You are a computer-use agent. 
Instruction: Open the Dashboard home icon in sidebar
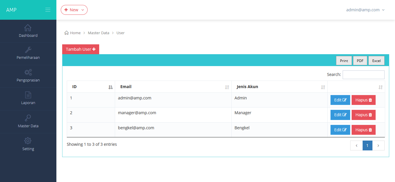(28, 28)
